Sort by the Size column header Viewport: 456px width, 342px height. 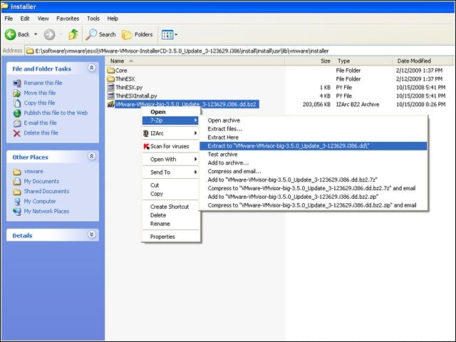[309, 61]
